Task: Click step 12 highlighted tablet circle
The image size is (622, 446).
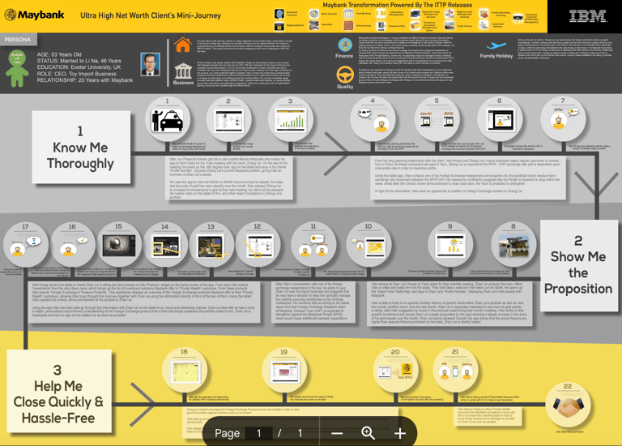Action: tap(258, 244)
